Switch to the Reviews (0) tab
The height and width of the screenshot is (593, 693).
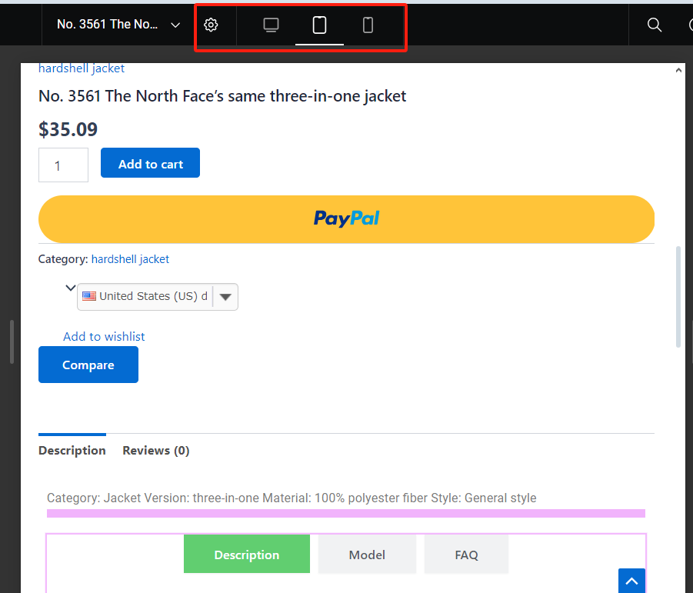pyautogui.click(x=155, y=450)
